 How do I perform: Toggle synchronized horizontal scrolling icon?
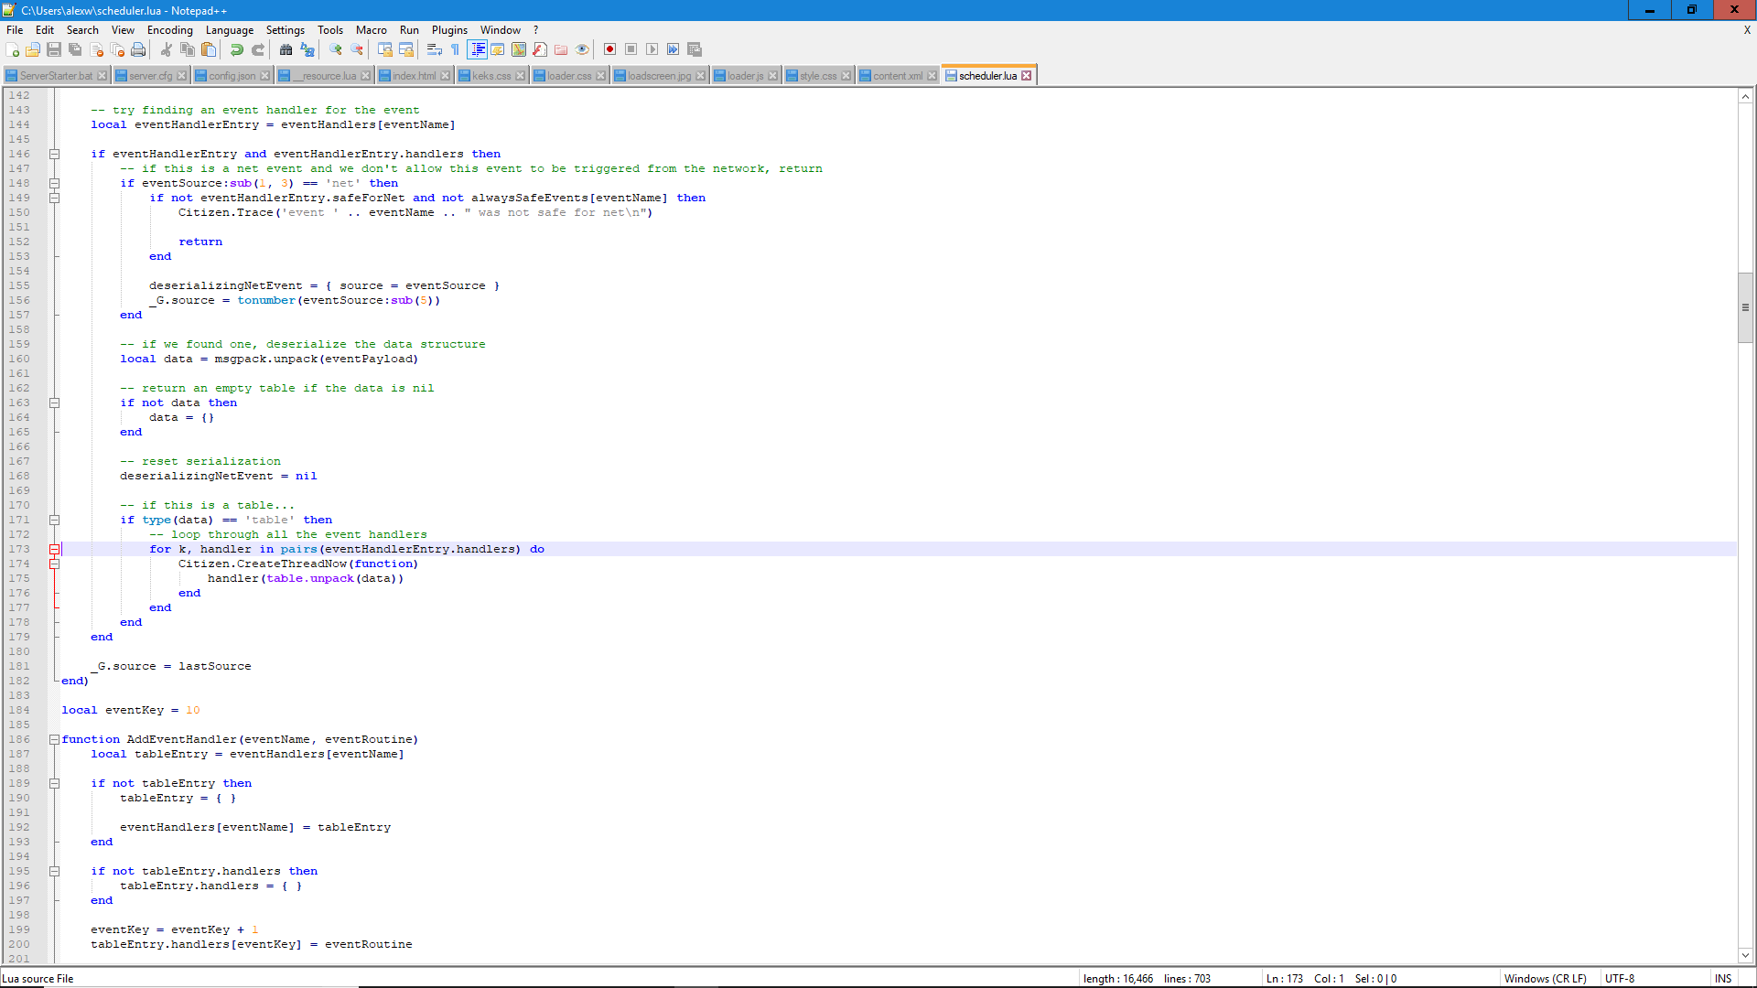pyautogui.click(x=406, y=49)
